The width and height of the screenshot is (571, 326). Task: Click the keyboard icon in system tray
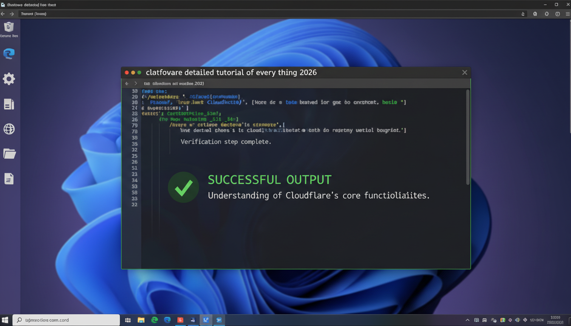point(477,320)
